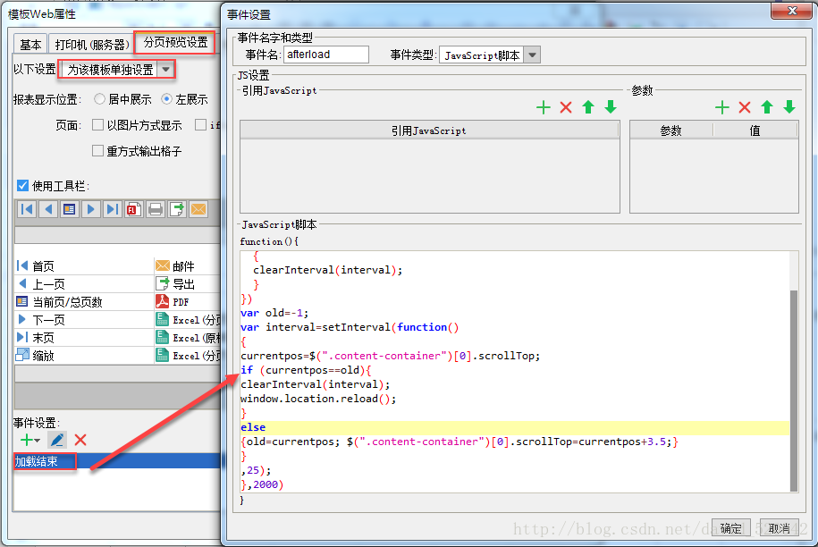Click the export toolbar icon
Screen dimensions: 818x547
tap(177, 210)
